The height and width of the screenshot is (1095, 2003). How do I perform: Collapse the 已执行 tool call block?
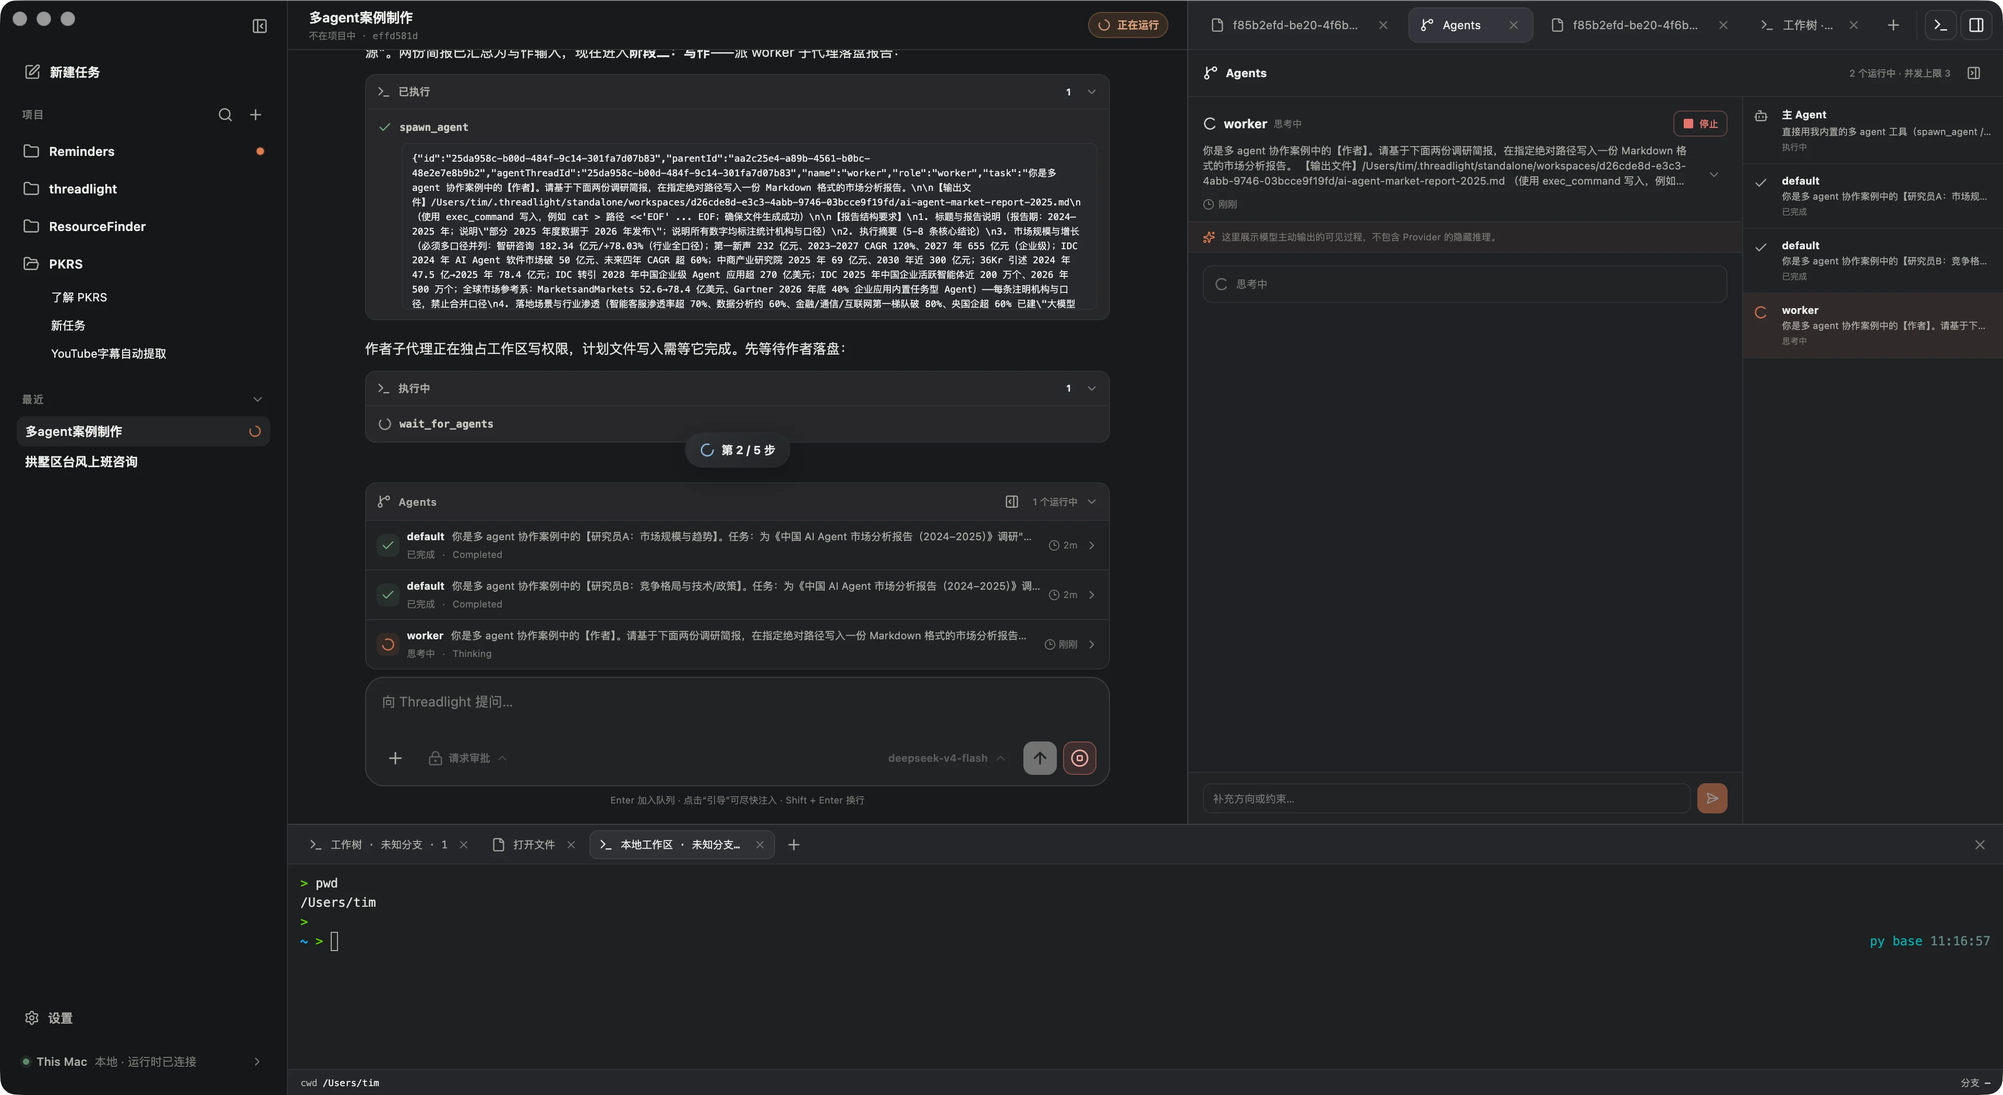(737, 92)
